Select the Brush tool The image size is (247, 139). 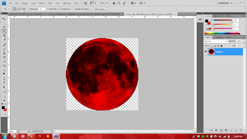[4, 49]
